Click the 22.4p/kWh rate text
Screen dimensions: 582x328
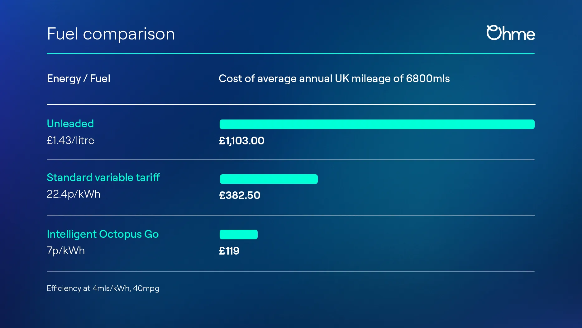(x=74, y=194)
